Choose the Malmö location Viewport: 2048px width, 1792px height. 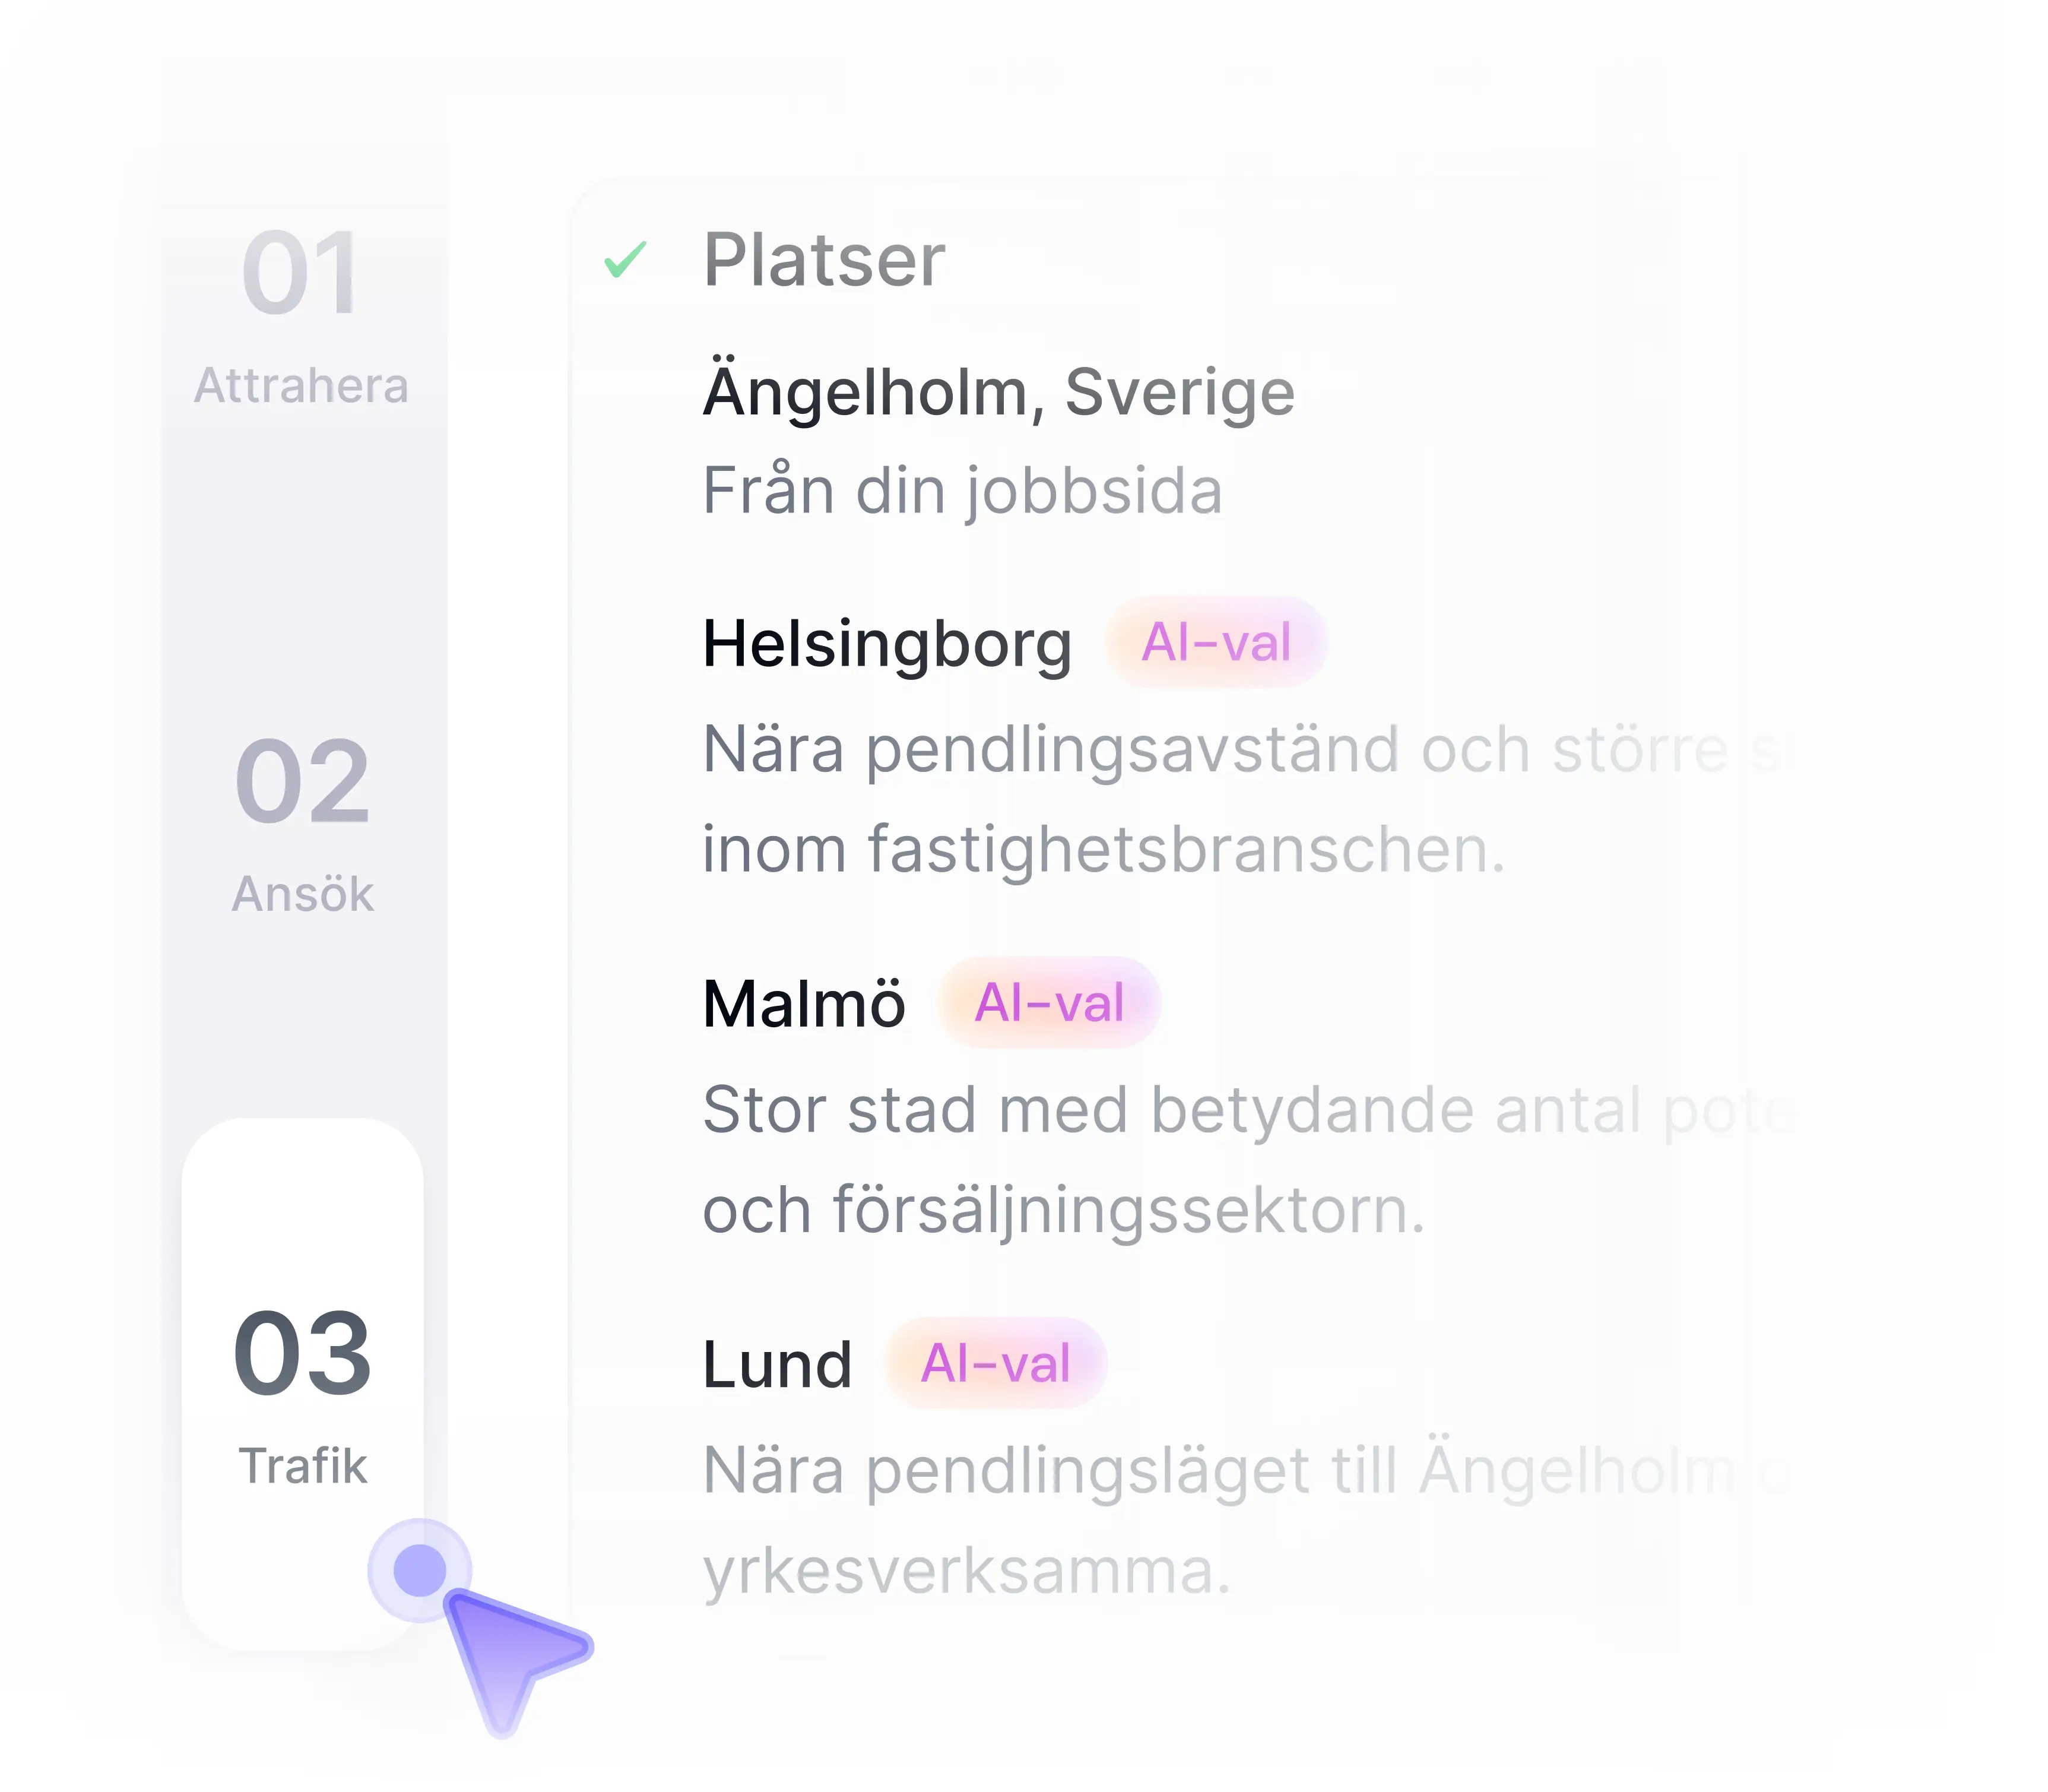click(x=804, y=1003)
